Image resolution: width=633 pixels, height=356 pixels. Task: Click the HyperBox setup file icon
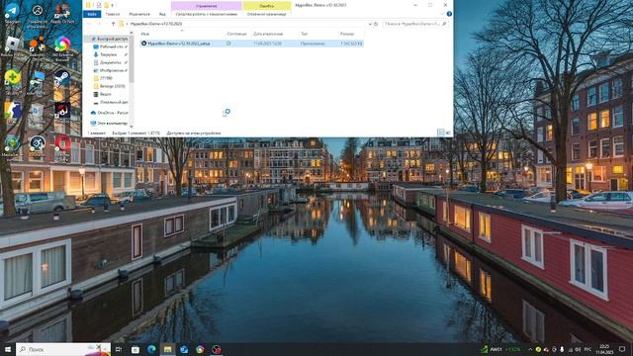pyautogui.click(x=143, y=44)
